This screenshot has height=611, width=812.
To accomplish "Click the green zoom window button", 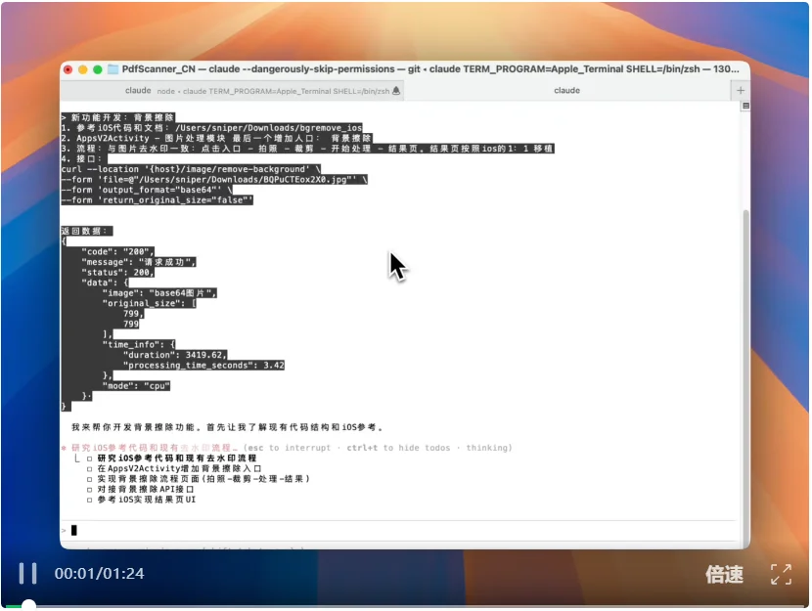I will coord(98,69).
